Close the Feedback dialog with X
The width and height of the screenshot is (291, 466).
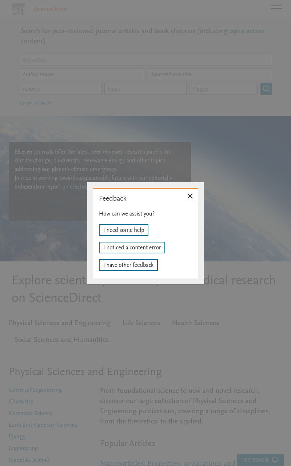coord(190,196)
